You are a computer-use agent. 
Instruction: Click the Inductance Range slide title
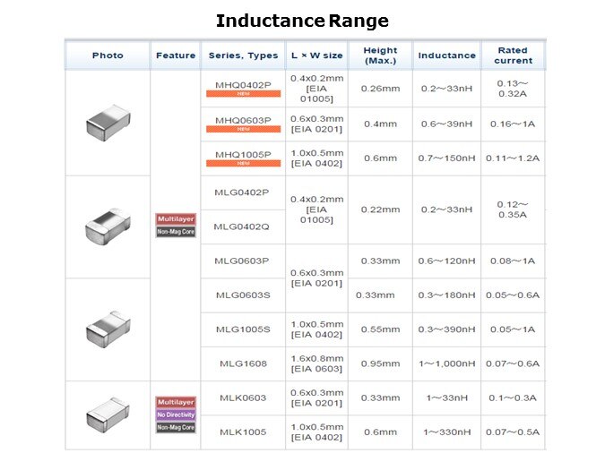tap(302, 21)
